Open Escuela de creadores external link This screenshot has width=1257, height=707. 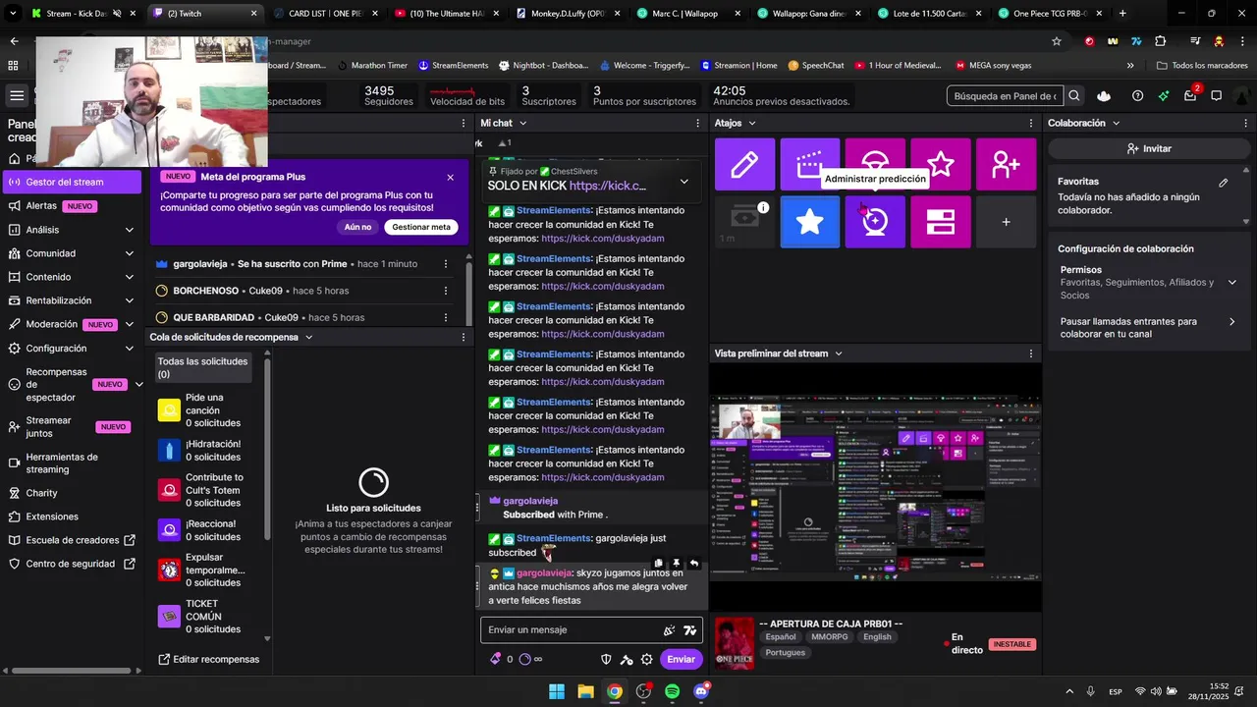73,540
